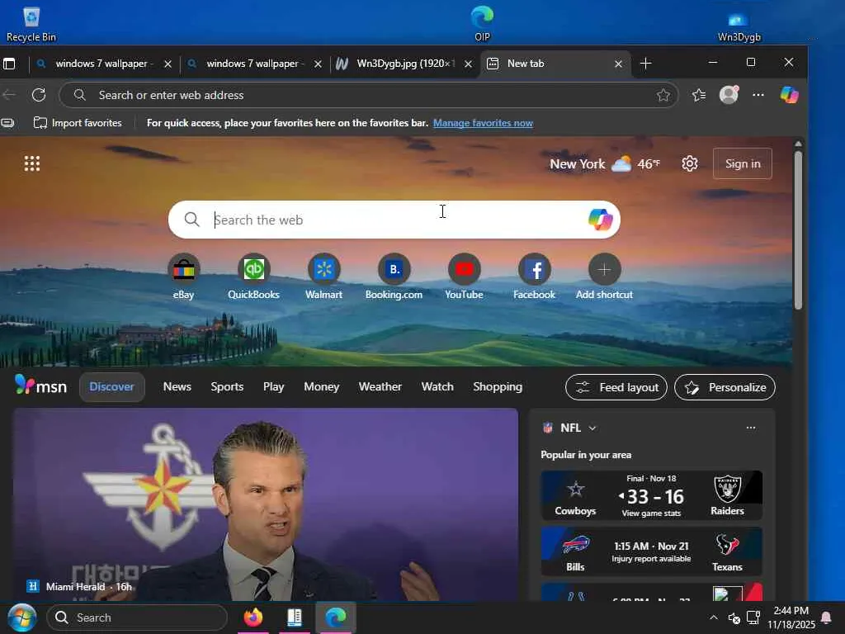This screenshot has width=845, height=634.
Task: Open Firefox from the taskbar
Action: [253, 617]
